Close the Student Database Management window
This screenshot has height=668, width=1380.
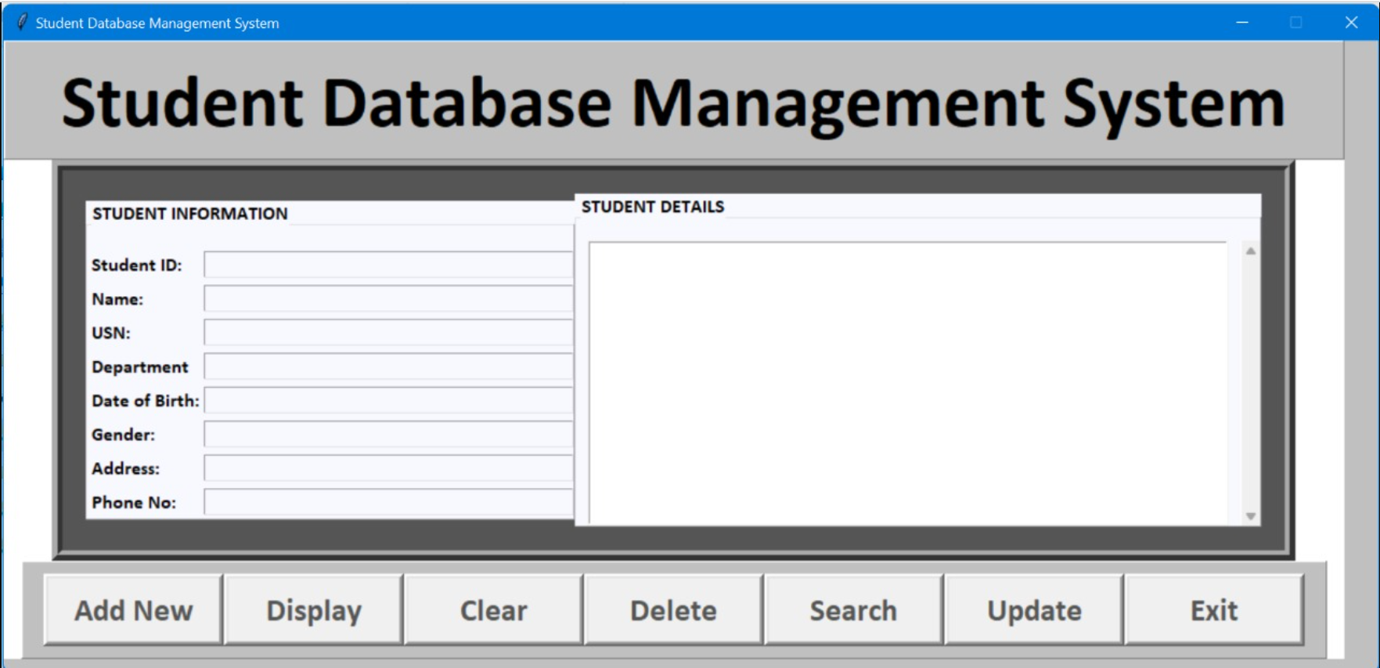(1351, 22)
